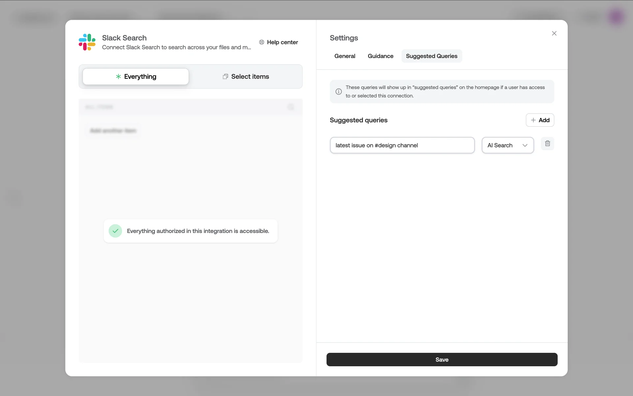Delete the suggested query with trash icon

[x=547, y=144]
